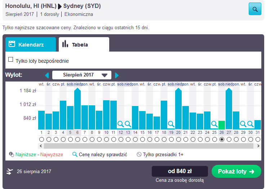Click calendar icon on Kalendarz tab
Image resolution: width=266 pixels, height=189 pixels.
pos(12,44)
